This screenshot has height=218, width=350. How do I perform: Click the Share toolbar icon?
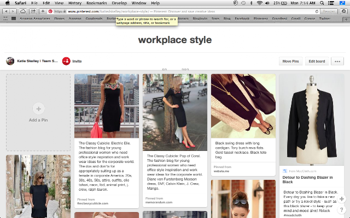33,11
